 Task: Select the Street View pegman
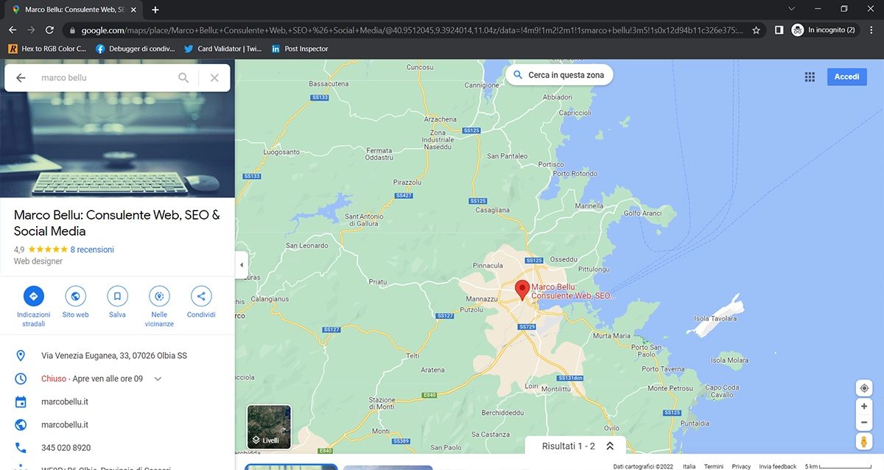pyautogui.click(x=864, y=441)
